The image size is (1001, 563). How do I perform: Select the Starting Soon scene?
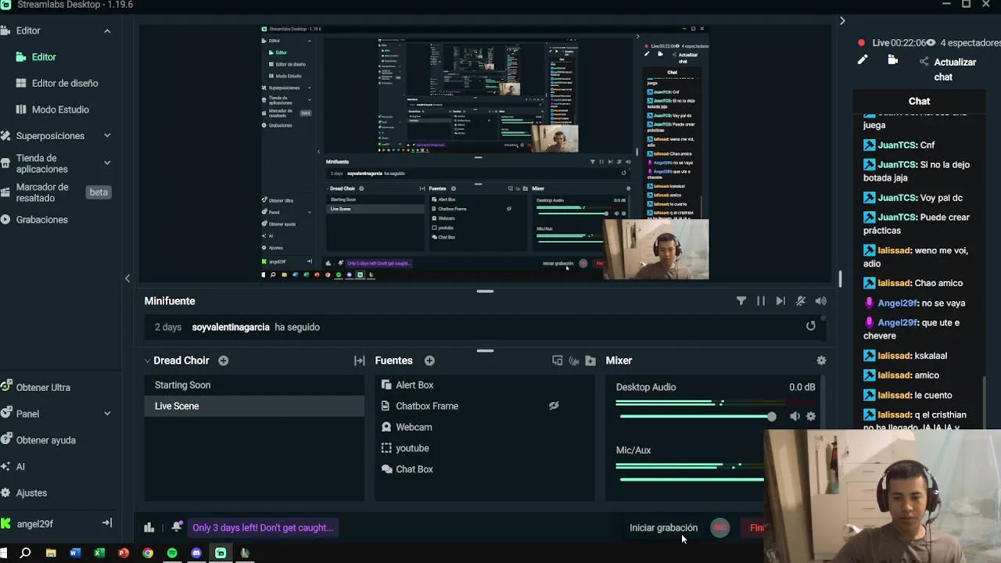tap(254, 385)
